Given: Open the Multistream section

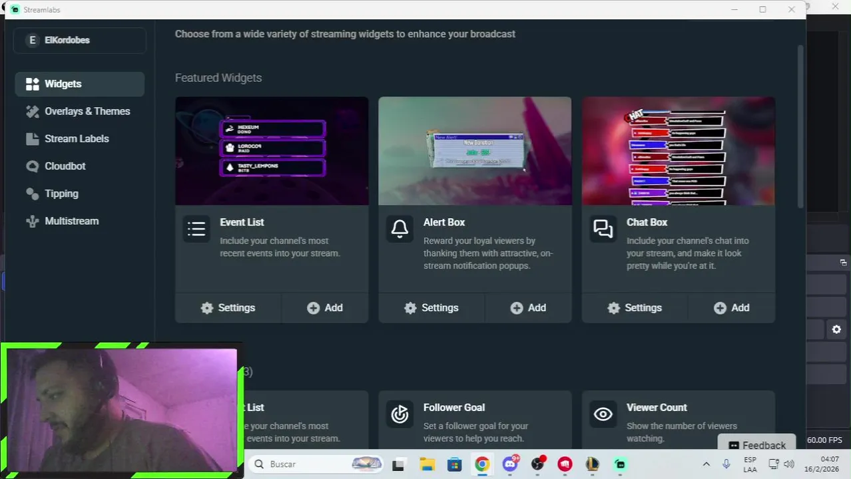Looking at the screenshot, I should [79, 221].
